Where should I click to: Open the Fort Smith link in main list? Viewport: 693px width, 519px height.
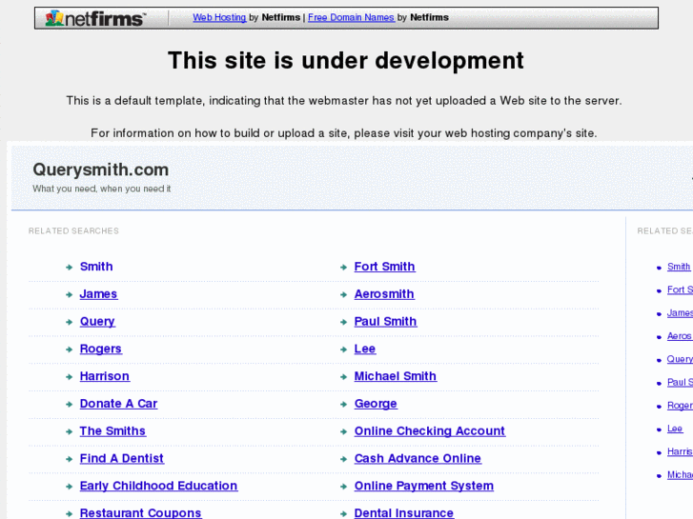[x=385, y=267]
